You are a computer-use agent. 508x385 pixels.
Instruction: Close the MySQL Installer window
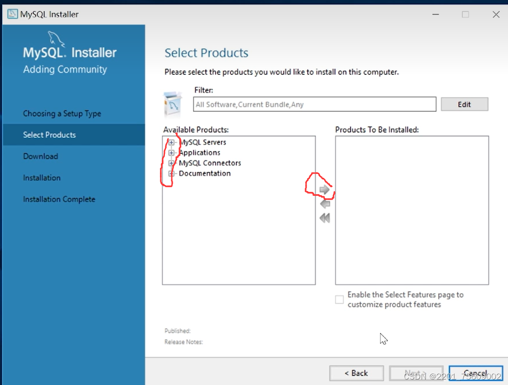coord(496,14)
